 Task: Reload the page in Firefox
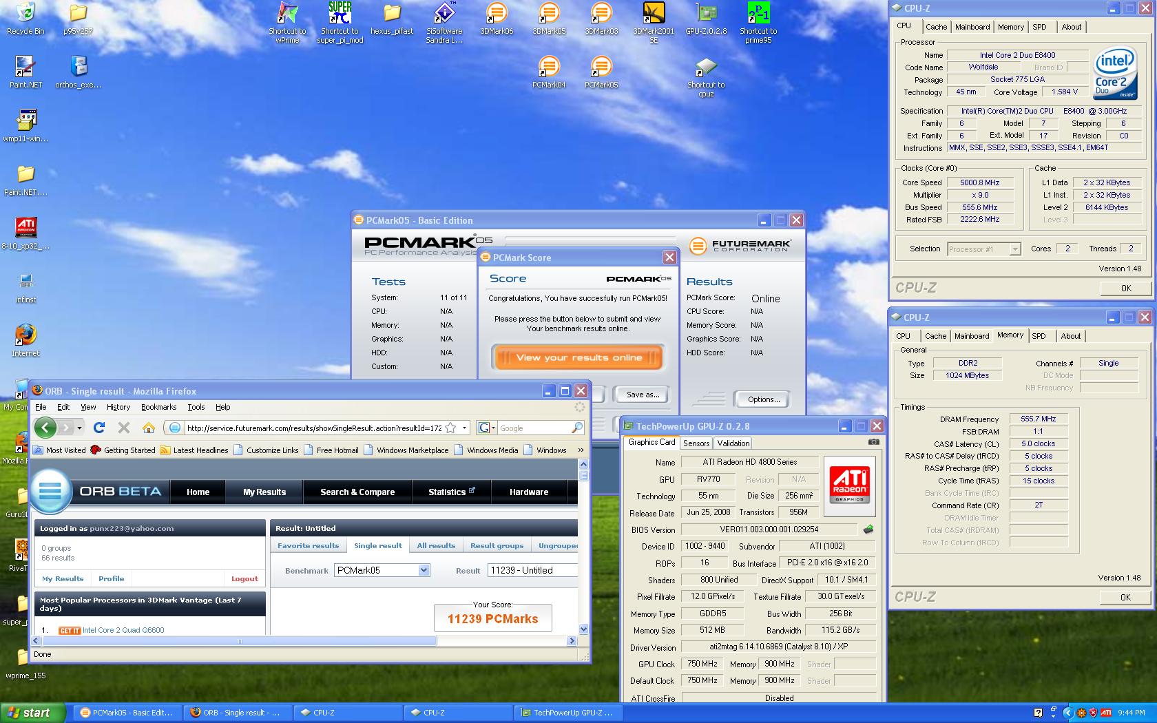[99, 428]
